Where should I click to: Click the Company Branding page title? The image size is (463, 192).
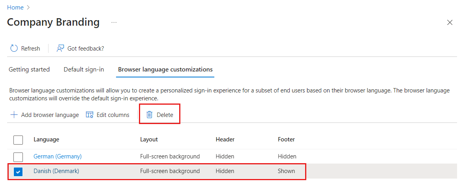click(53, 23)
